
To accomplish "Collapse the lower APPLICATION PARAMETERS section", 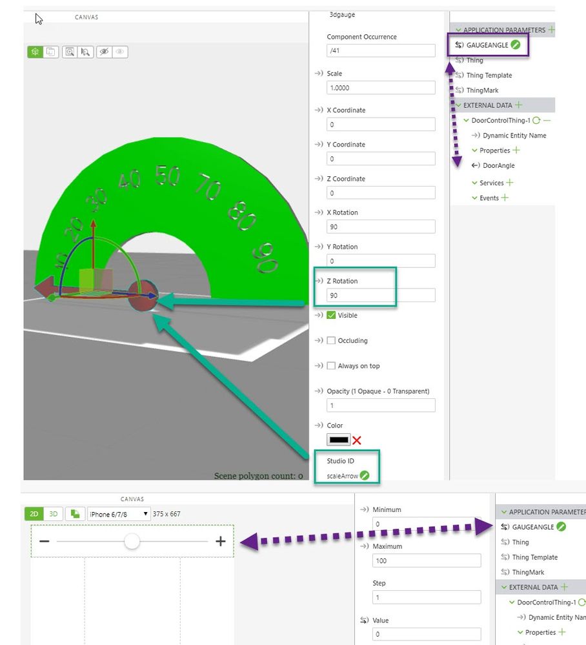I will 504,512.
